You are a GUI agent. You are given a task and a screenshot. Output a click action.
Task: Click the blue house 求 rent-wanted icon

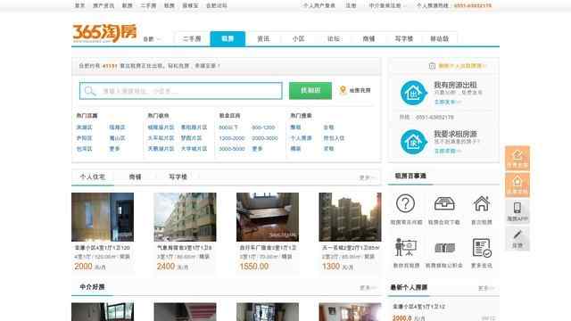(x=413, y=142)
